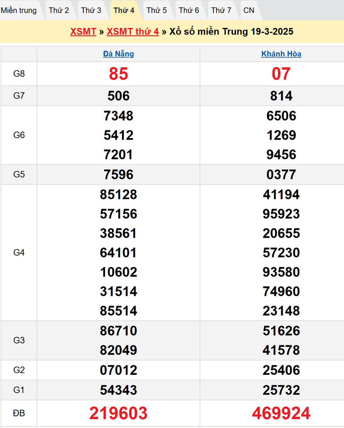Follow the XSMT thứ 4 link
This screenshot has width=344, height=428.
pyautogui.click(x=132, y=31)
